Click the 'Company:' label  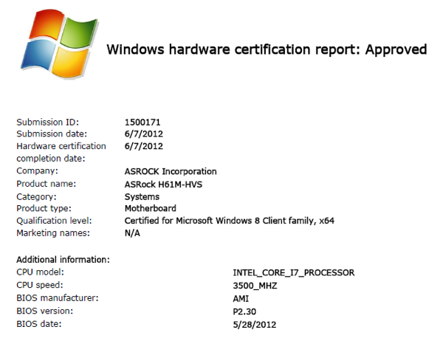click(37, 171)
